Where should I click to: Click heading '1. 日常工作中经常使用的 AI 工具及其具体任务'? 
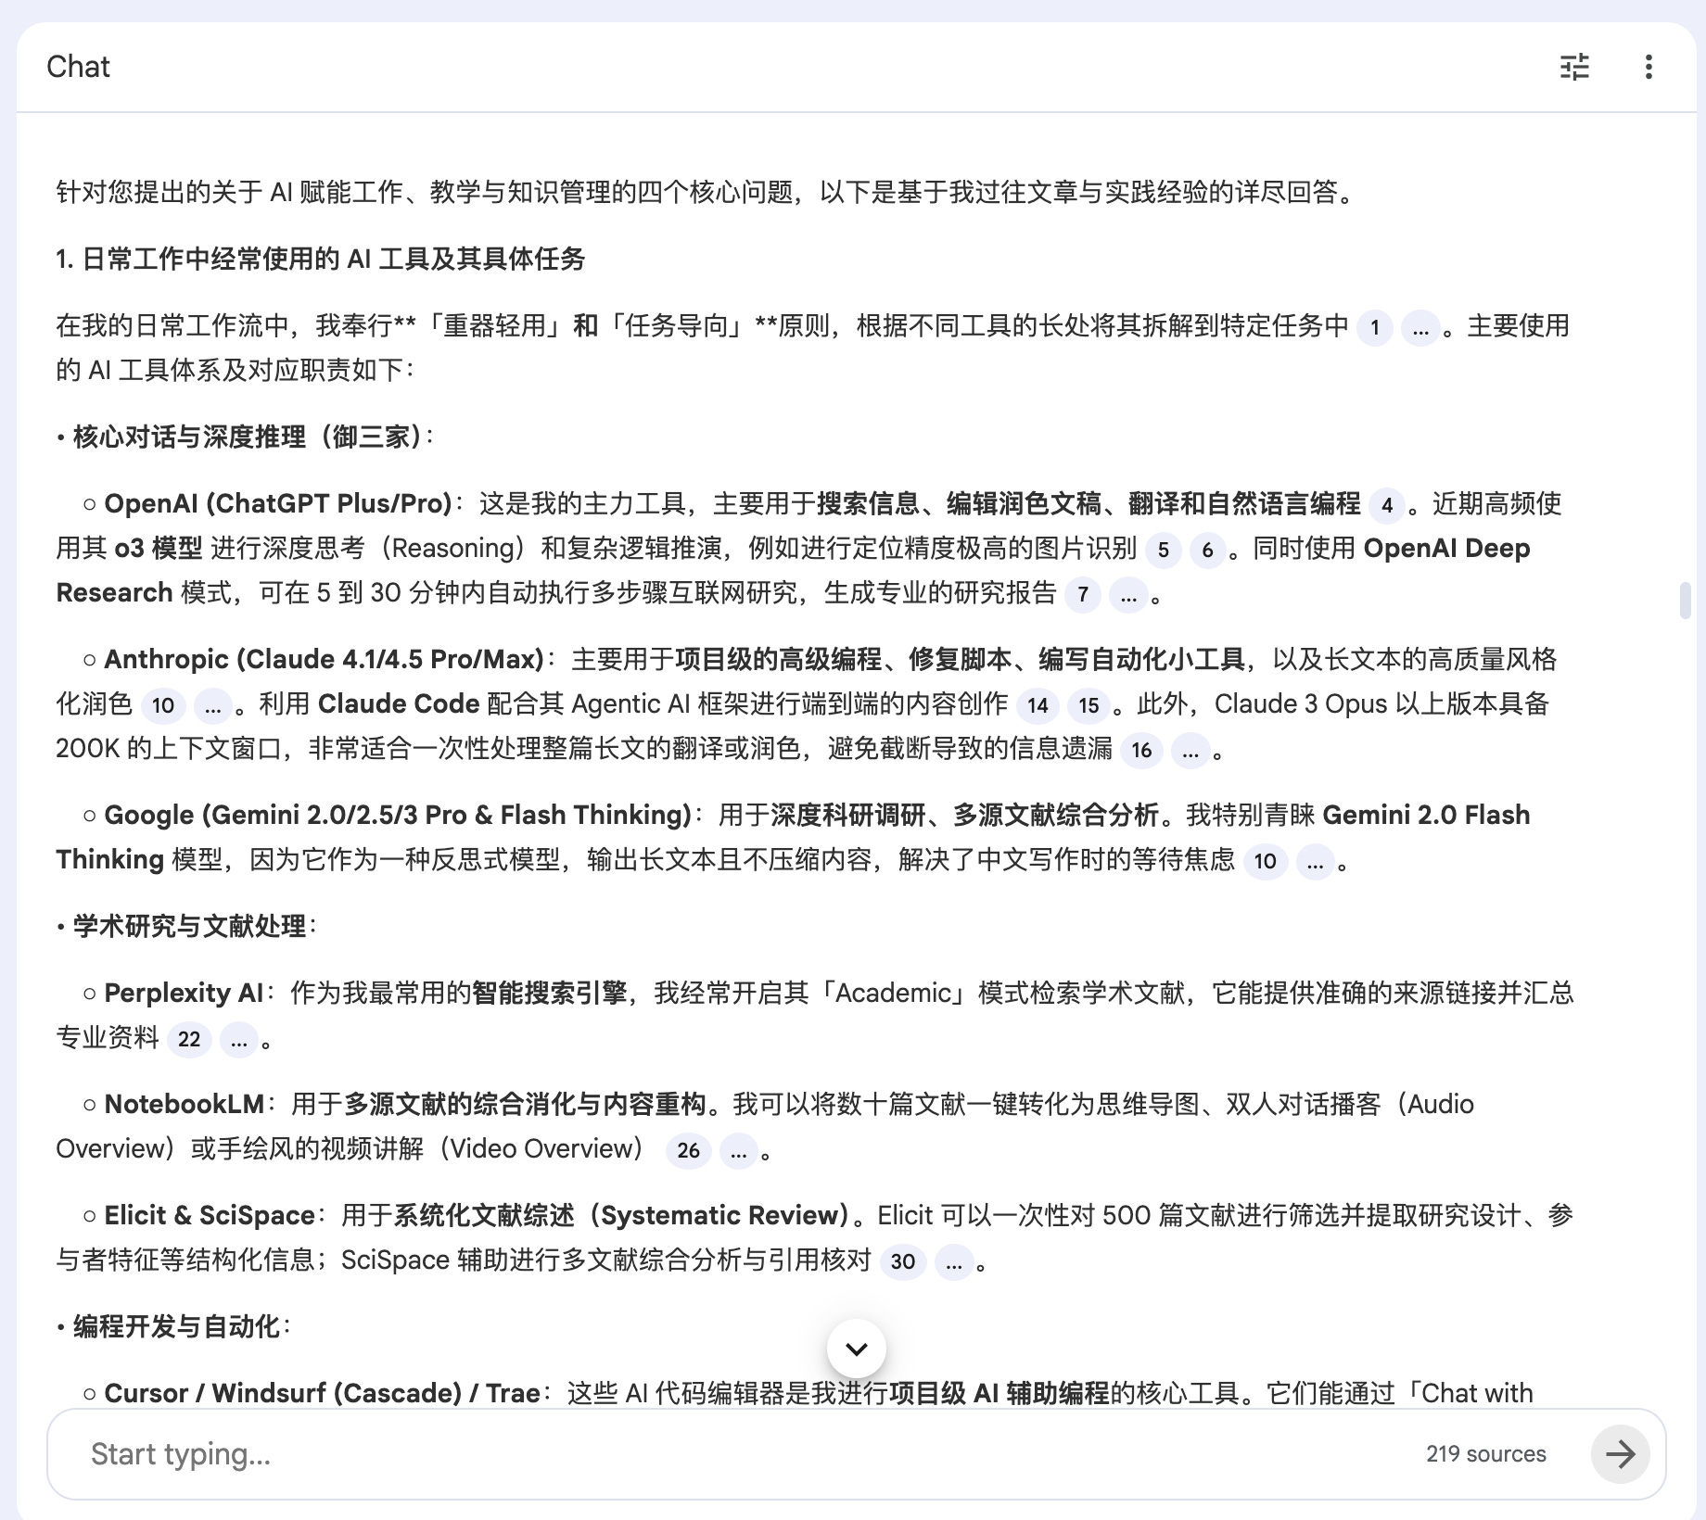point(320,259)
